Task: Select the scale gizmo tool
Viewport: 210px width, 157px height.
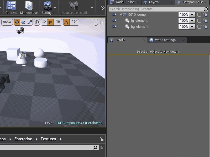Action: [30, 22]
